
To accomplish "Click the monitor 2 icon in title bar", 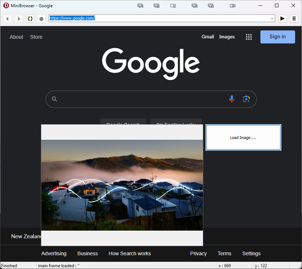I will tap(157, 5).
